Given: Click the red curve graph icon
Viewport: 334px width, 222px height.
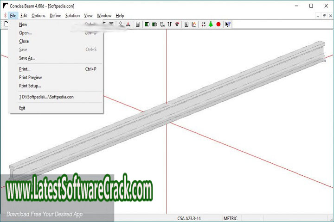Looking at the screenshot, I should tap(194, 24).
